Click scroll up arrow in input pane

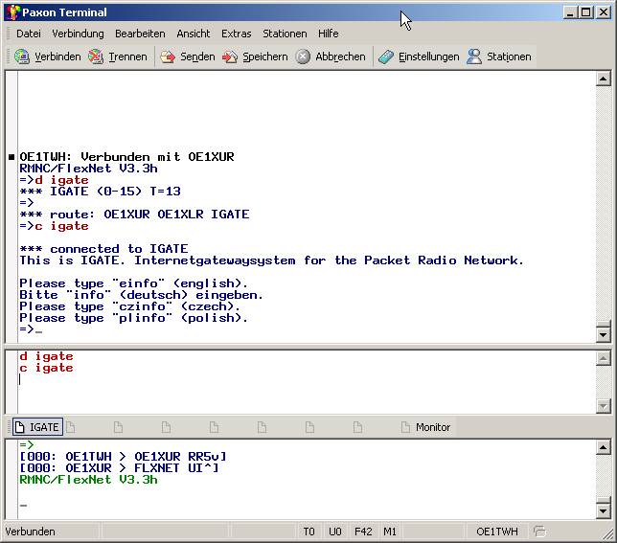coord(604,358)
